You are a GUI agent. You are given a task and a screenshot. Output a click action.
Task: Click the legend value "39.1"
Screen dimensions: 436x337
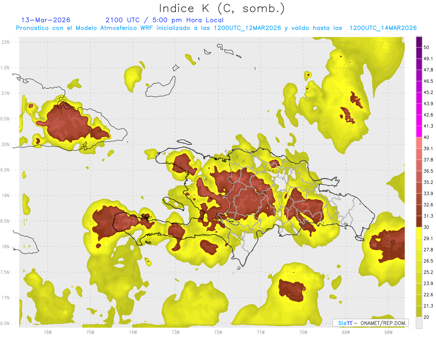click(428, 149)
